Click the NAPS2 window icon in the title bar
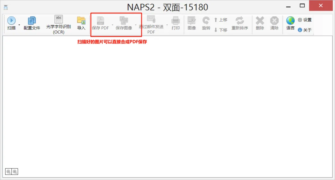Viewport: 335px width, 180px height. 6,7
